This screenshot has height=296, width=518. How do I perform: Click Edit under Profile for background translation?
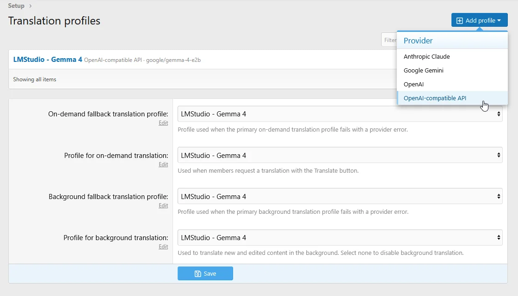163,247
